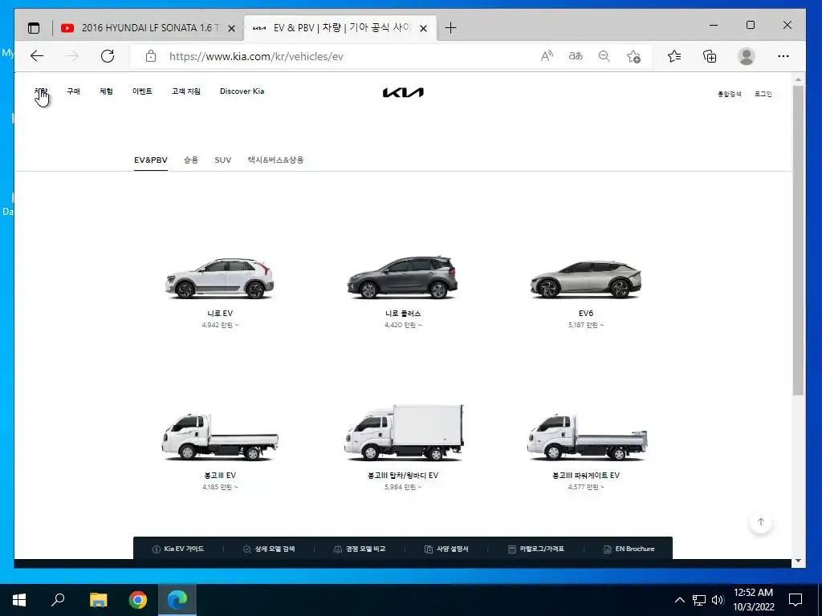Show hidden system tray icons
This screenshot has height=616, width=822.
(x=679, y=600)
